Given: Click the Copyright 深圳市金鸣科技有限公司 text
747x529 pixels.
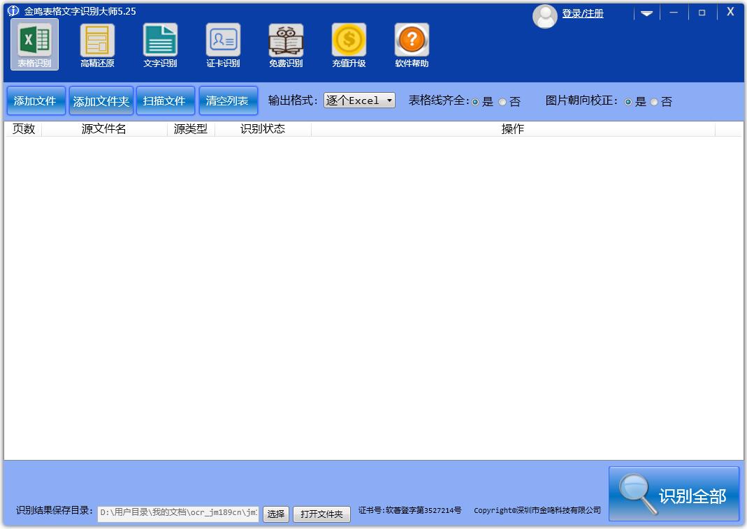Looking at the screenshot, I should (x=537, y=510).
